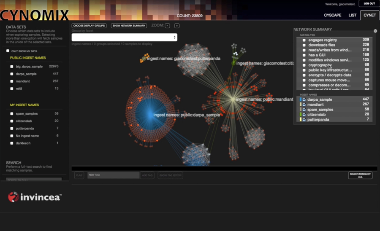Click the blue darpa_sample color swatch
The height and width of the screenshot is (231, 380).
point(301,99)
